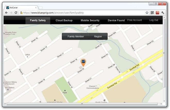Click the Park tree icon on map
Viewport: 170px width, 110px height.
click(x=65, y=90)
